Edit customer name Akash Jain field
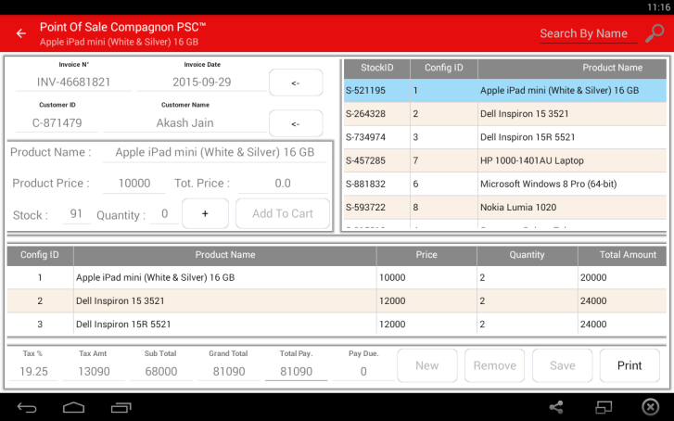 coord(184,123)
